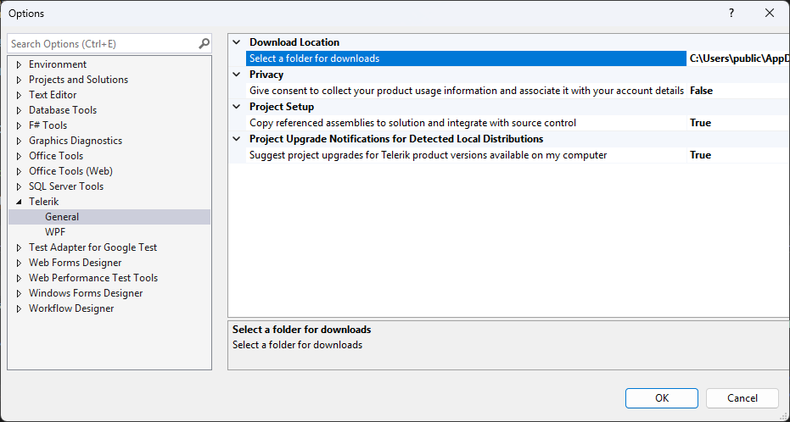Confirm settings with the OK button
Image resolution: width=790 pixels, height=422 pixels.
click(x=662, y=398)
